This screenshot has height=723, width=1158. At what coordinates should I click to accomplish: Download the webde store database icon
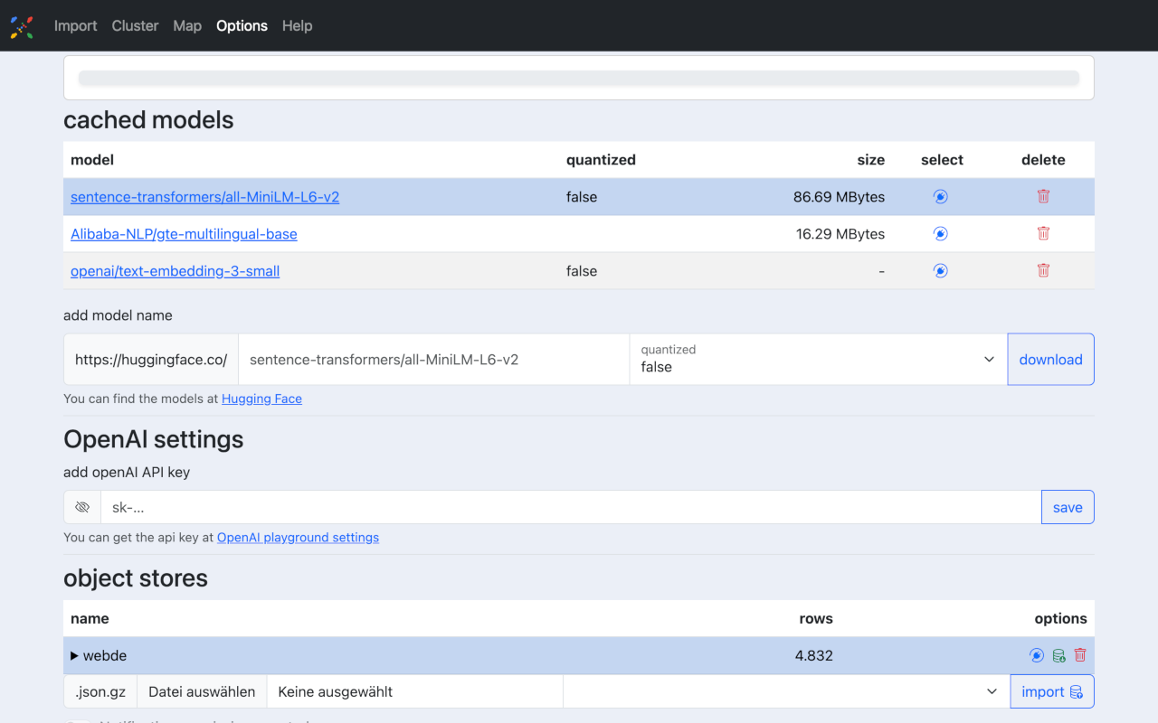[1058, 655]
